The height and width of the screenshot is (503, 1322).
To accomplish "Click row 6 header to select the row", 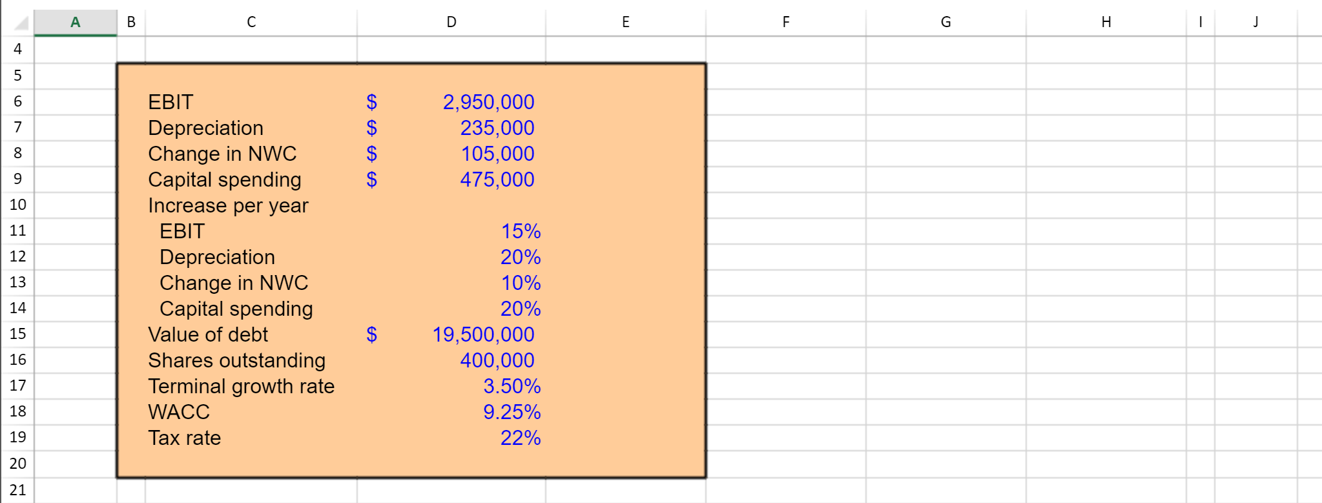I will tap(18, 101).
